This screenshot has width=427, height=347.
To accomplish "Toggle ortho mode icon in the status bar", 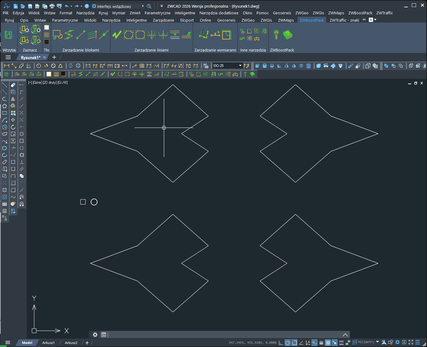I will 301,342.
